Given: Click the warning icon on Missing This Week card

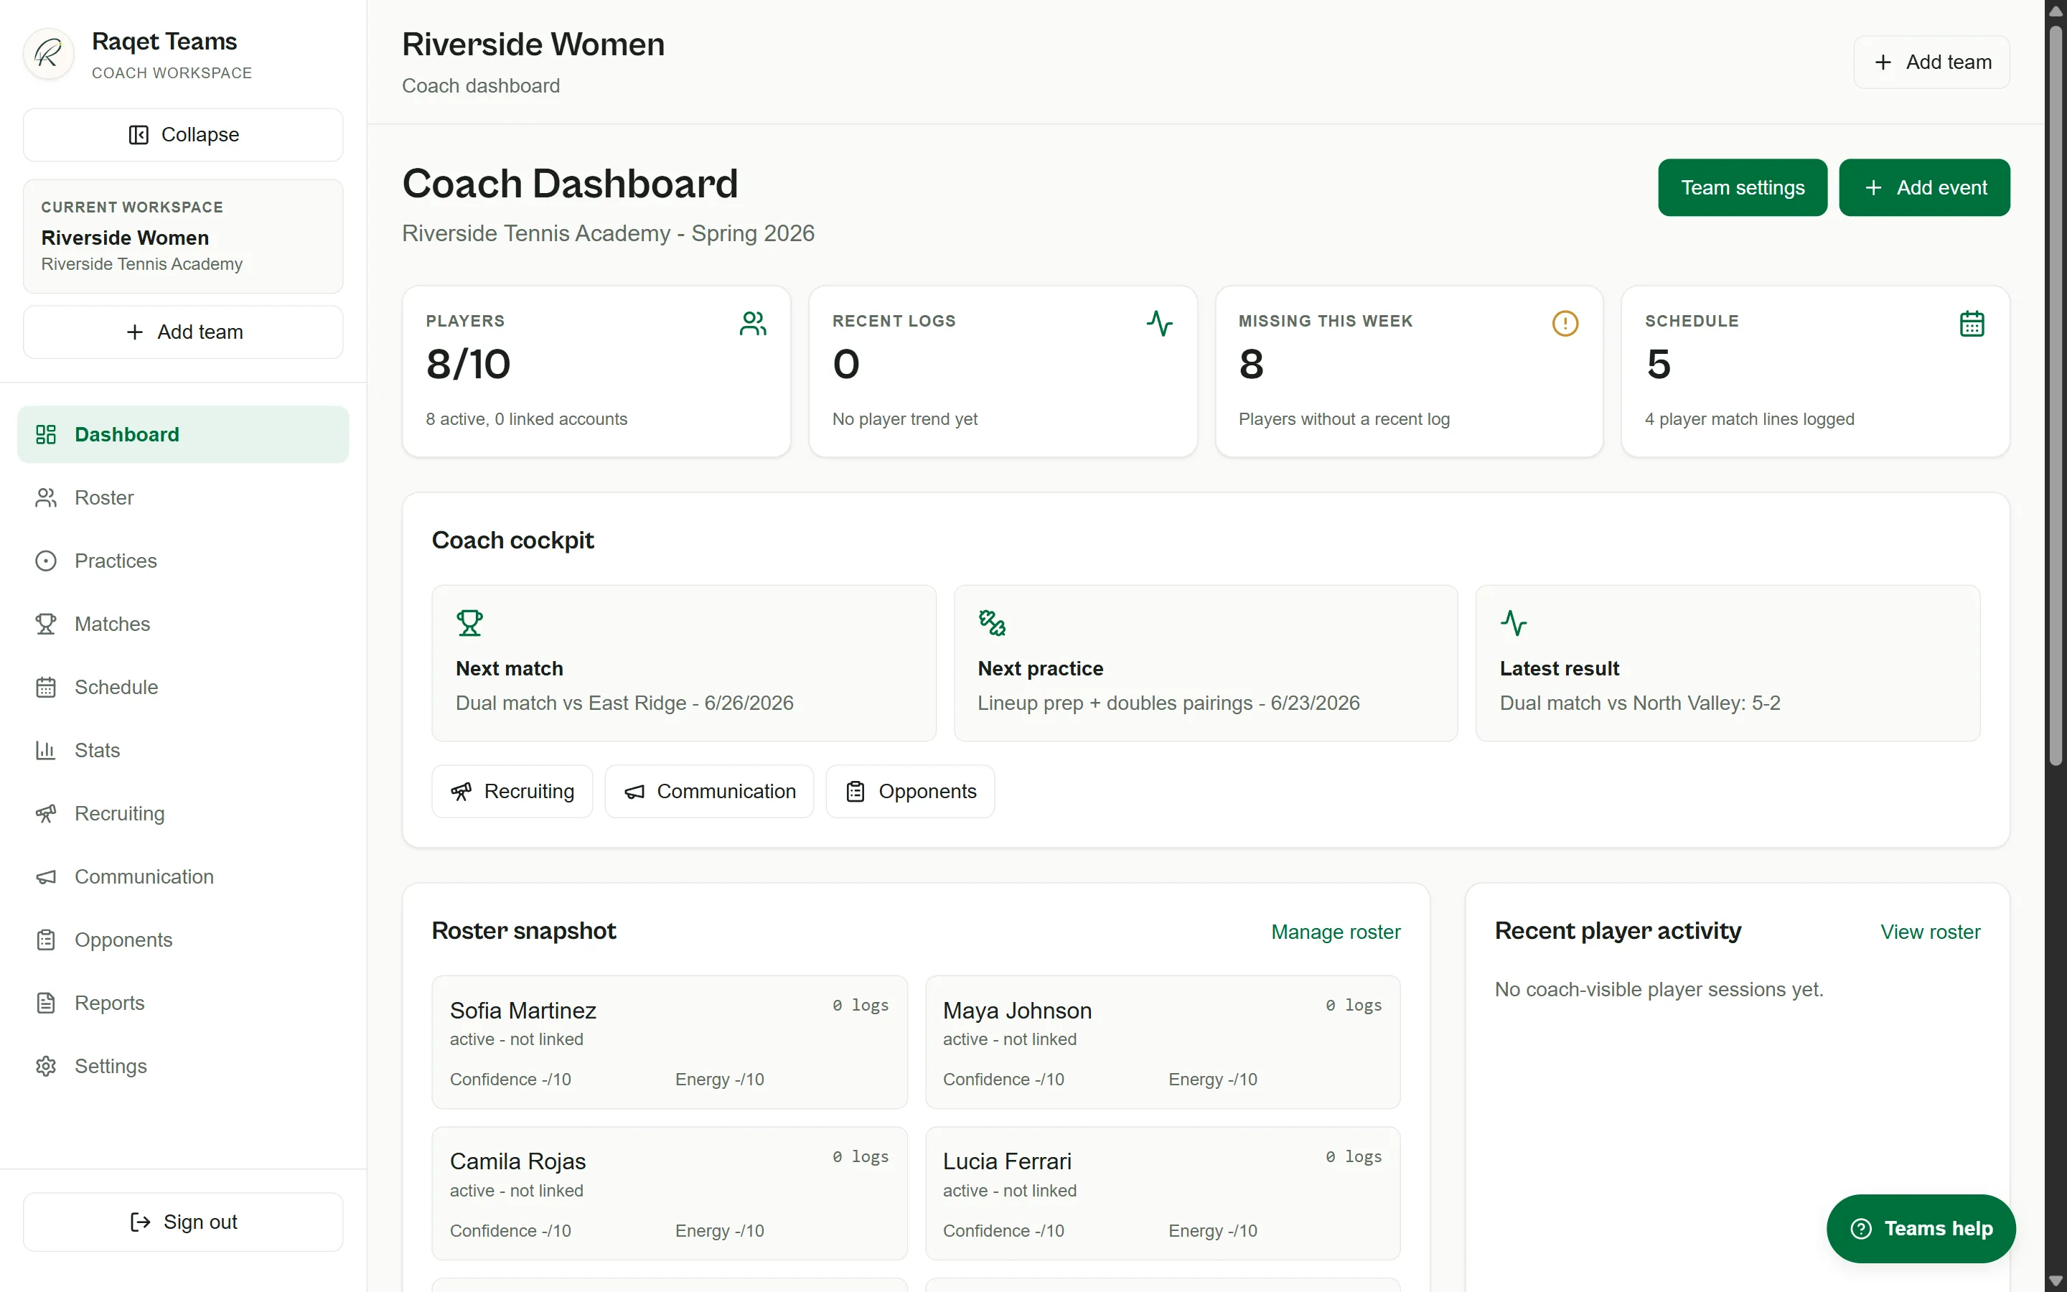Looking at the screenshot, I should pyautogui.click(x=1565, y=324).
